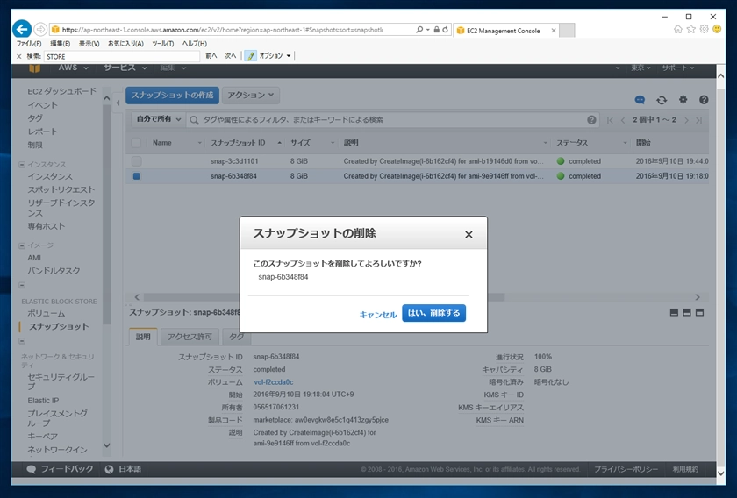This screenshot has width=737, height=498.
Task: Open the AWS dropdown menu
Action: click(74, 68)
